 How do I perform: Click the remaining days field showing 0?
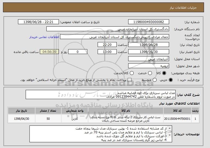click(78, 52)
